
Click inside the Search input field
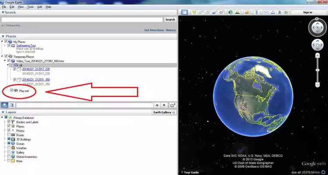click(x=82, y=20)
